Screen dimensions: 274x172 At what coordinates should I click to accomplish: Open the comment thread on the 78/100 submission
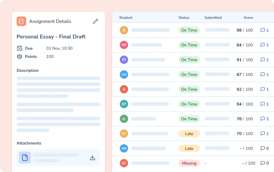263,119
